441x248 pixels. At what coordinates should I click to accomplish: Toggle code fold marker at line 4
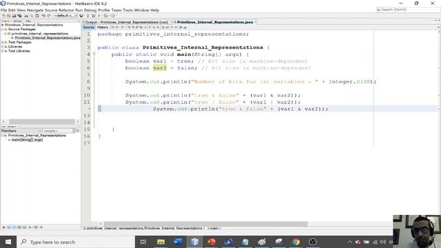point(94,53)
